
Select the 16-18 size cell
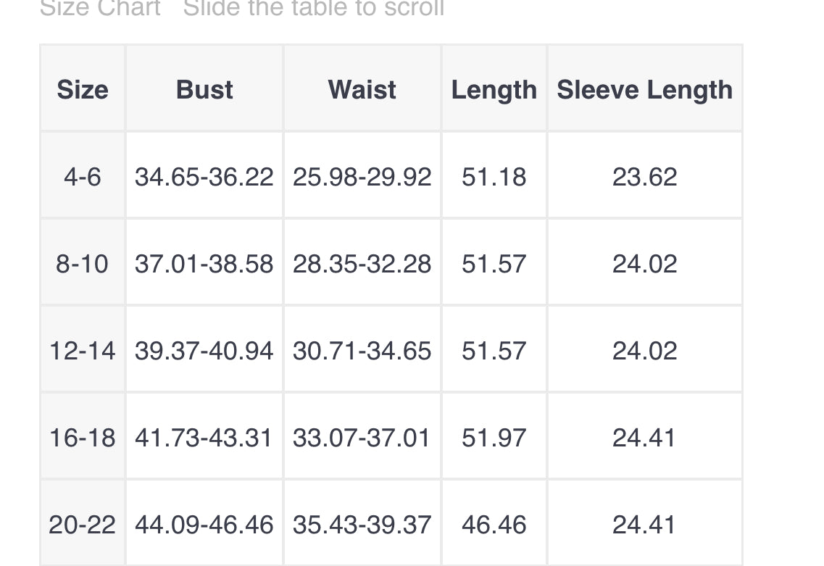tap(83, 438)
